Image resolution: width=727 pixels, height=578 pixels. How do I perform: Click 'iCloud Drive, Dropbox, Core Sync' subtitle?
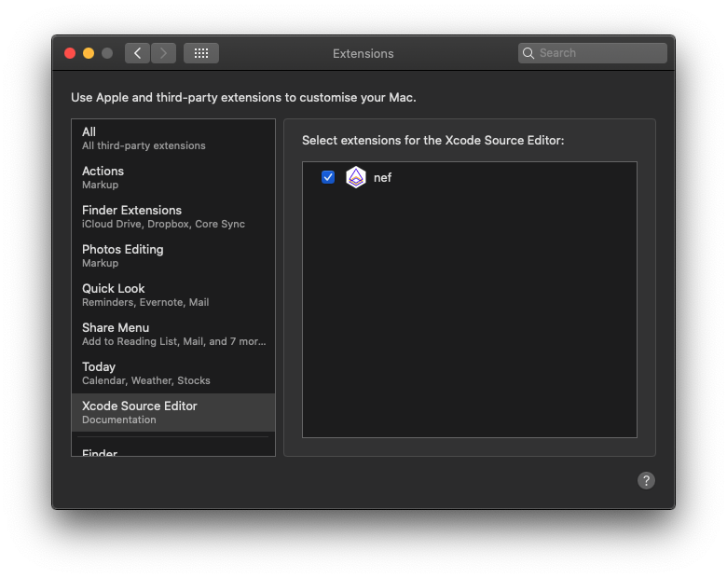[x=163, y=224]
